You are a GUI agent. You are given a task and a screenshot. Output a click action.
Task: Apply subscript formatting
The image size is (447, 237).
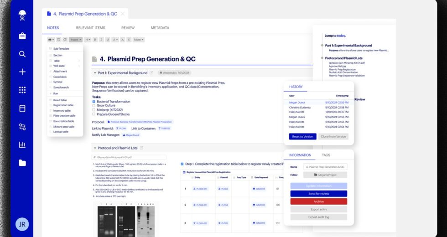pyautogui.click(x=122, y=40)
